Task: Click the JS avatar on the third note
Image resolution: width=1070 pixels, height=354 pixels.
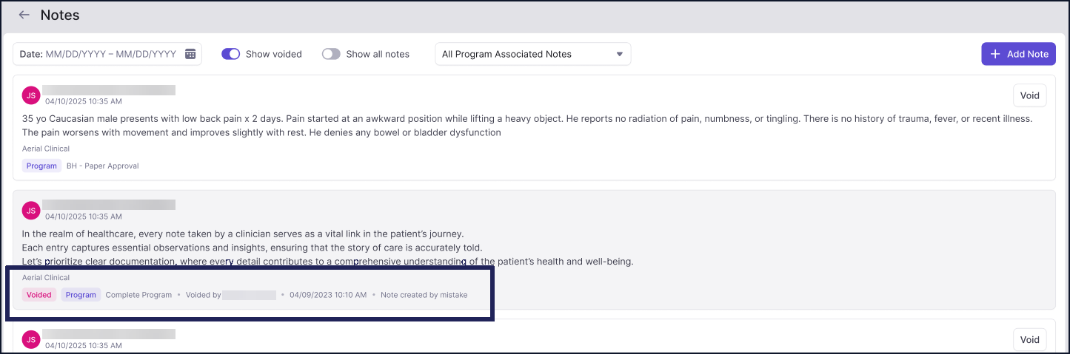Action: tap(31, 339)
